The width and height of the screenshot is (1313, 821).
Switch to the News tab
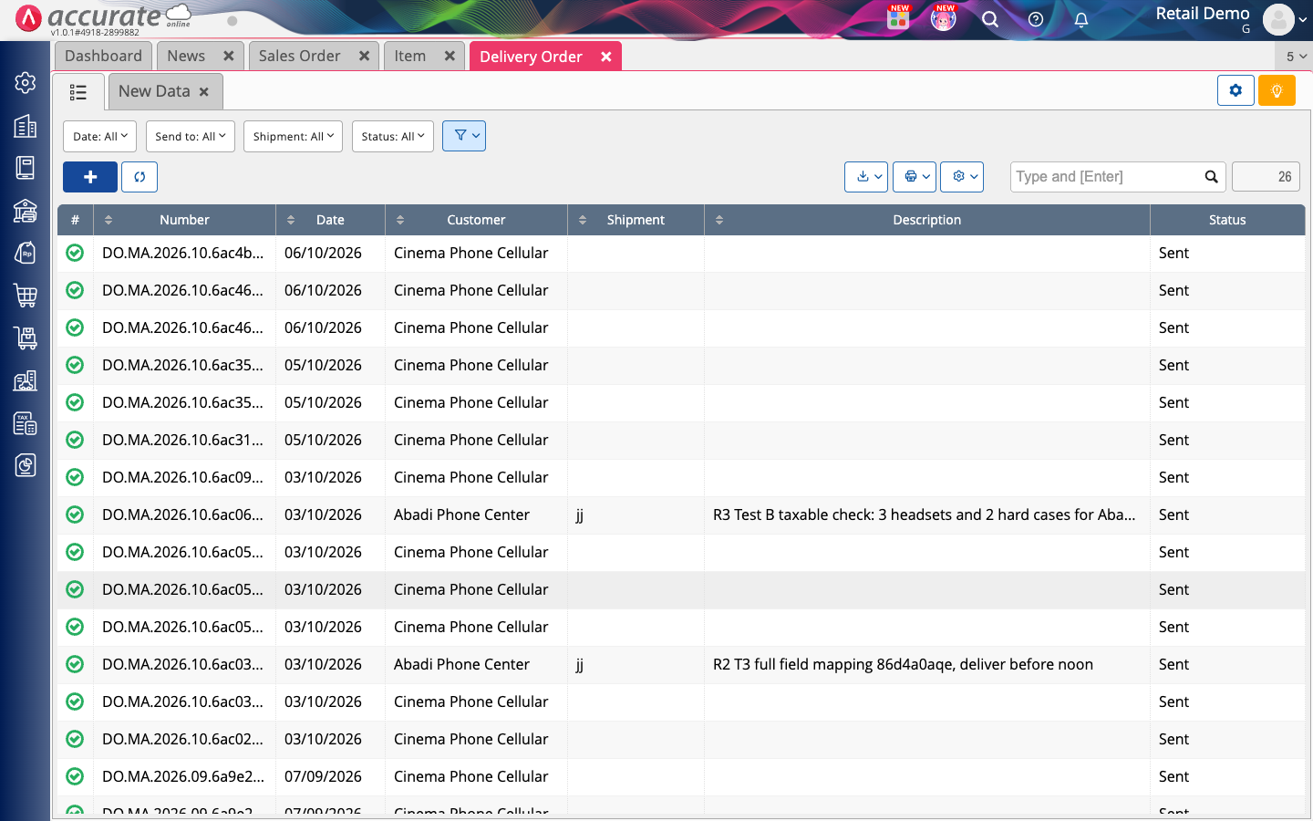point(186,56)
